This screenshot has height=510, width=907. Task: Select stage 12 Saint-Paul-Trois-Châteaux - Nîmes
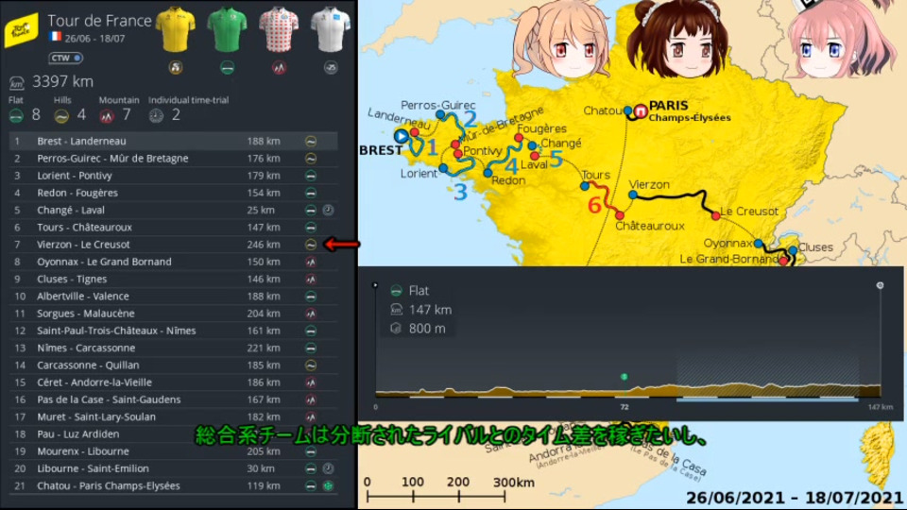point(174,331)
